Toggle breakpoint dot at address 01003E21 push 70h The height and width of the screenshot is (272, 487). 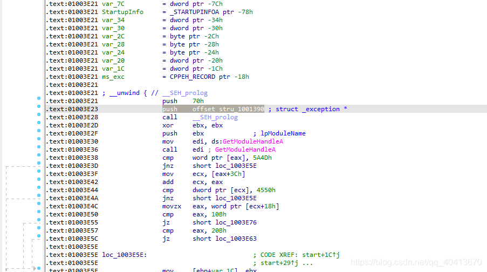[x=39, y=98]
